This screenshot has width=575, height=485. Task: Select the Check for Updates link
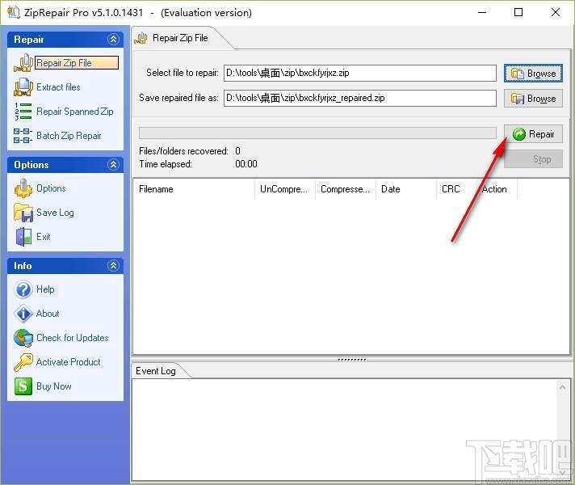point(72,338)
